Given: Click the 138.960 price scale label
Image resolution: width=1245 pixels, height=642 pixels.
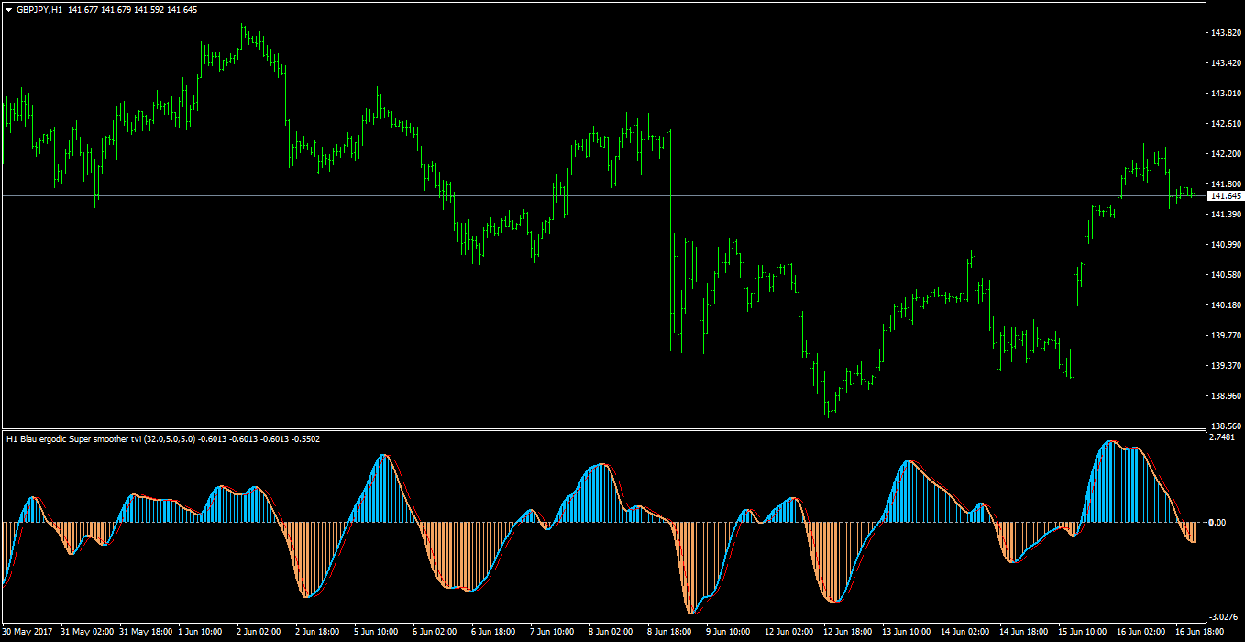Looking at the screenshot, I should [1226, 396].
